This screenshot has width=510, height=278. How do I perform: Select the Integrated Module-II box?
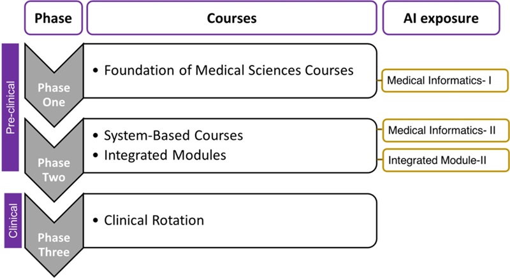pyautogui.click(x=446, y=160)
